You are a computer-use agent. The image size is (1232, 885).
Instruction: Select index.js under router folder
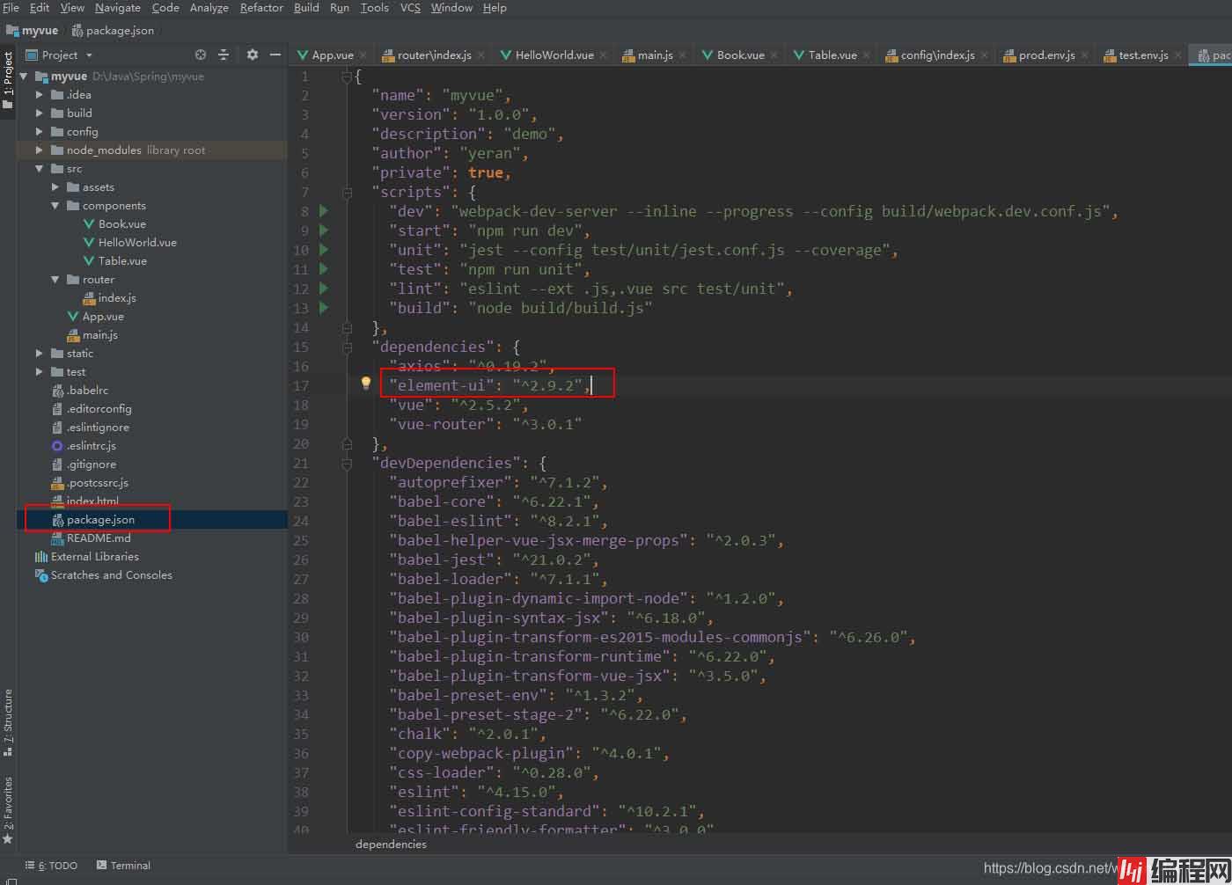pyautogui.click(x=109, y=297)
